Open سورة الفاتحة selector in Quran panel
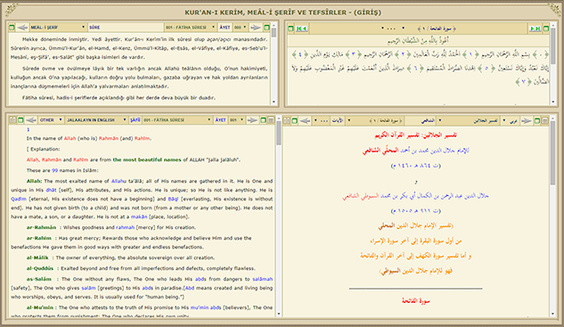Screen dimensions: 564x327 coord(429,29)
